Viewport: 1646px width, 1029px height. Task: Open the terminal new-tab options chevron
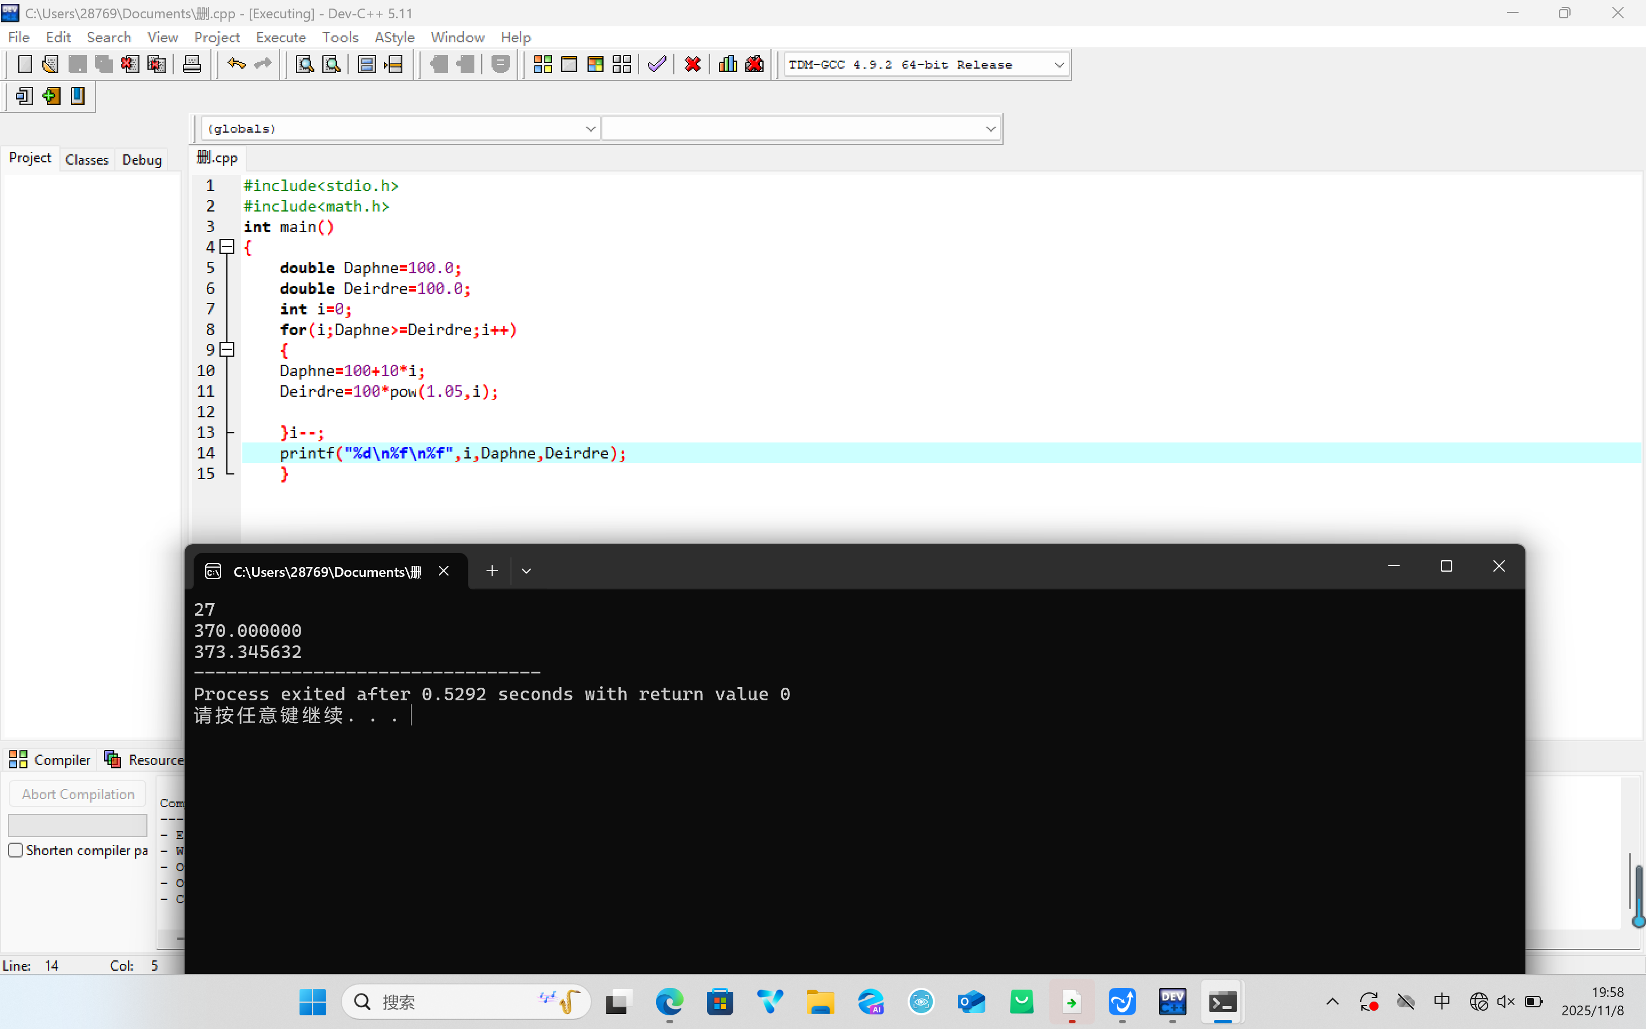click(526, 571)
